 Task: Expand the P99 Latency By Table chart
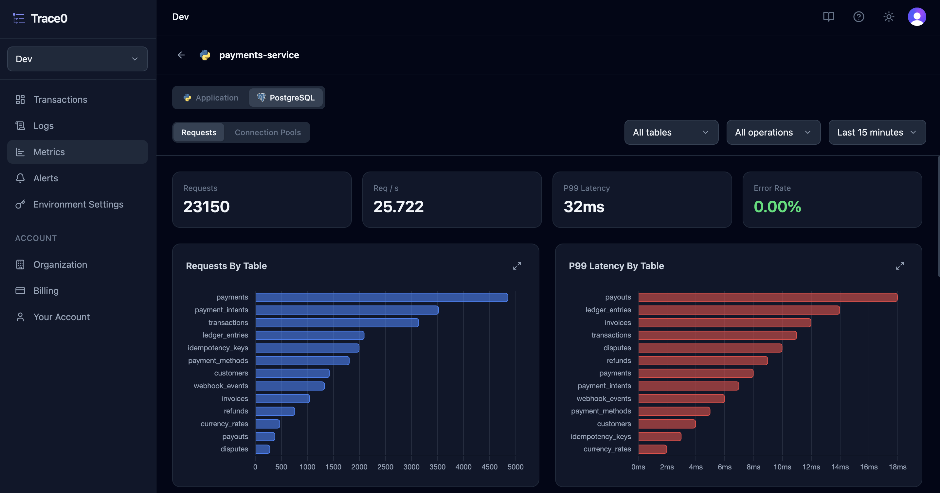click(x=900, y=266)
